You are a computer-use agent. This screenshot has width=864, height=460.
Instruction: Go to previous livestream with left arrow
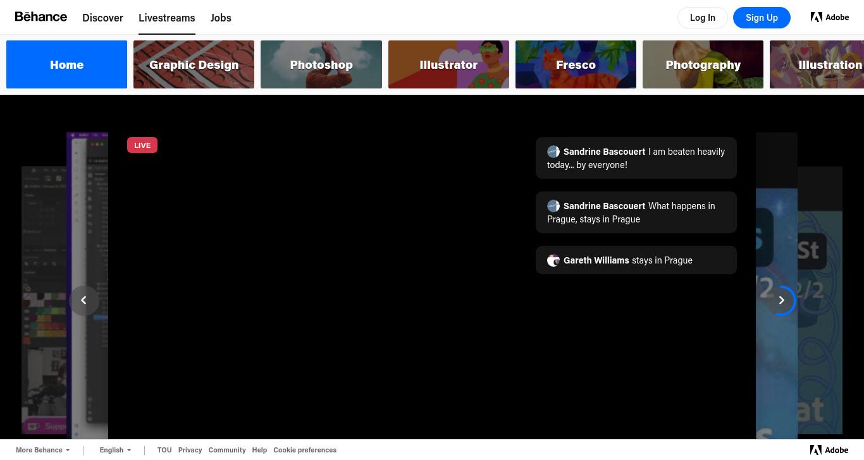point(83,300)
